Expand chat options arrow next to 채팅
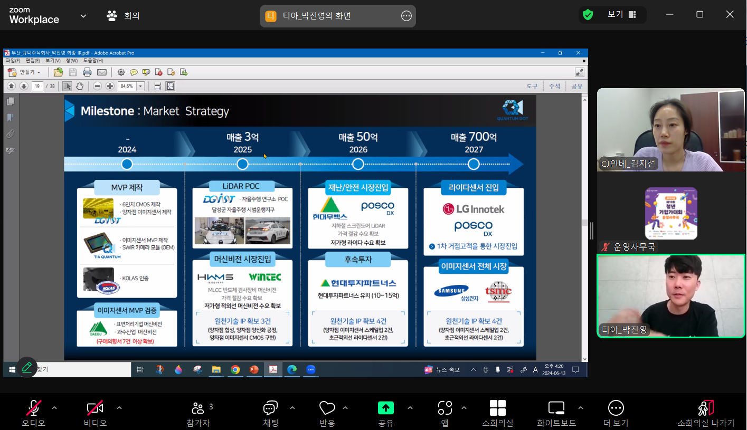This screenshot has width=747, height=430. (x=292, y=408)
